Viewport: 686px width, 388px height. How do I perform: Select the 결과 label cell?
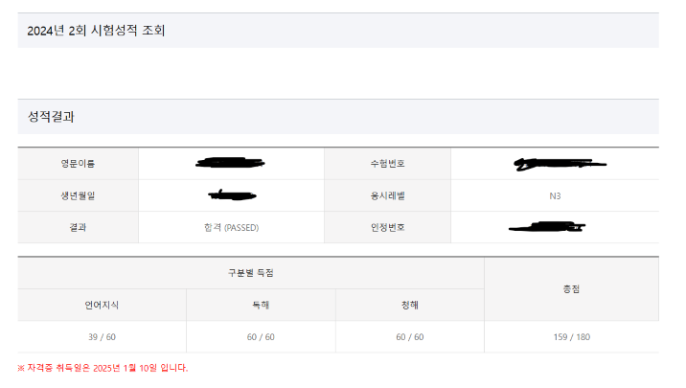click(78, 227)
